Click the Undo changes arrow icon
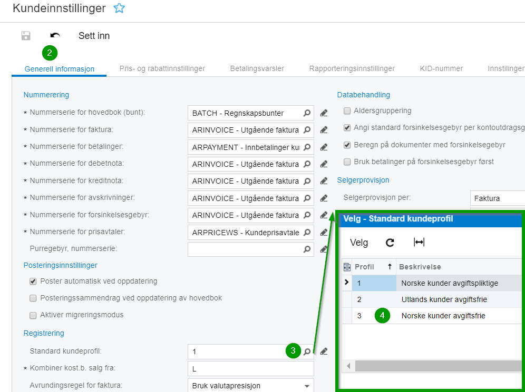 point(55,35)
